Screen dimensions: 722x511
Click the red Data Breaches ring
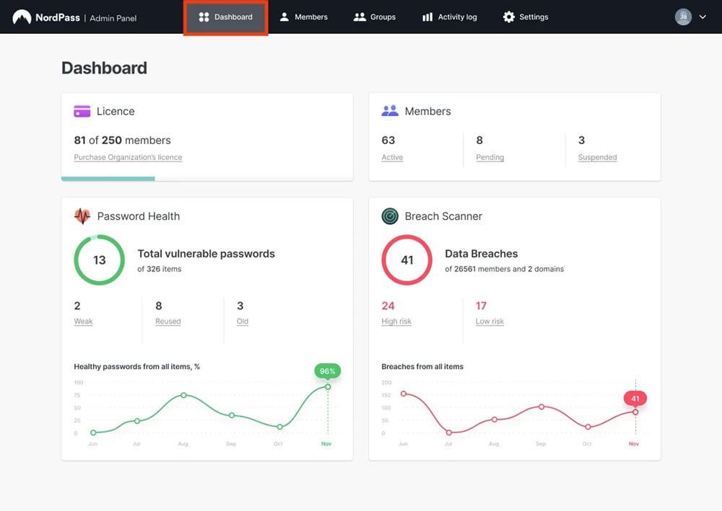406,260
